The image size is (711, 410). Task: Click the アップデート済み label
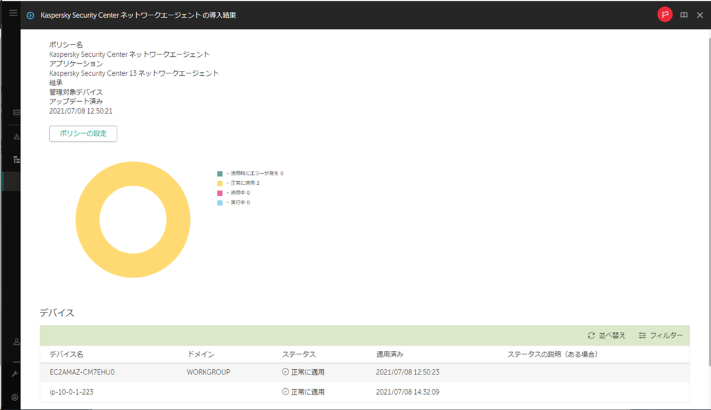click(76, 102)
